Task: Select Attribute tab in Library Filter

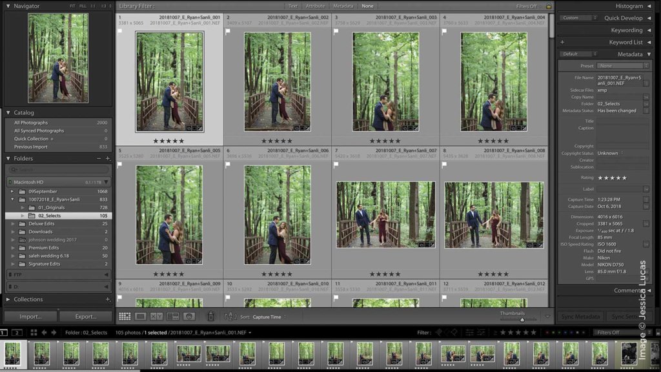Action: [x=315, y=6]
